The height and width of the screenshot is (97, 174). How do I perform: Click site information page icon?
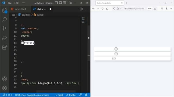click(x=118, y=9)
